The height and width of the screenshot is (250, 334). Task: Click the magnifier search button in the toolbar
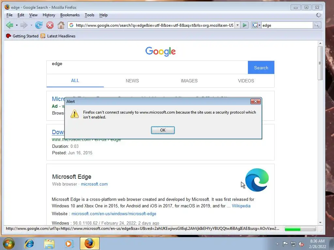317,25
